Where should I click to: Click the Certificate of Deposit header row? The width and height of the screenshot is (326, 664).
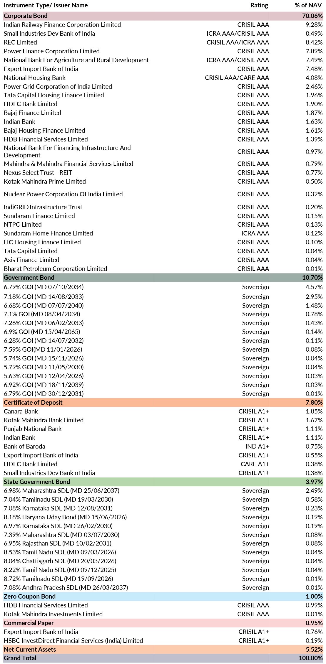click(33, 403)
